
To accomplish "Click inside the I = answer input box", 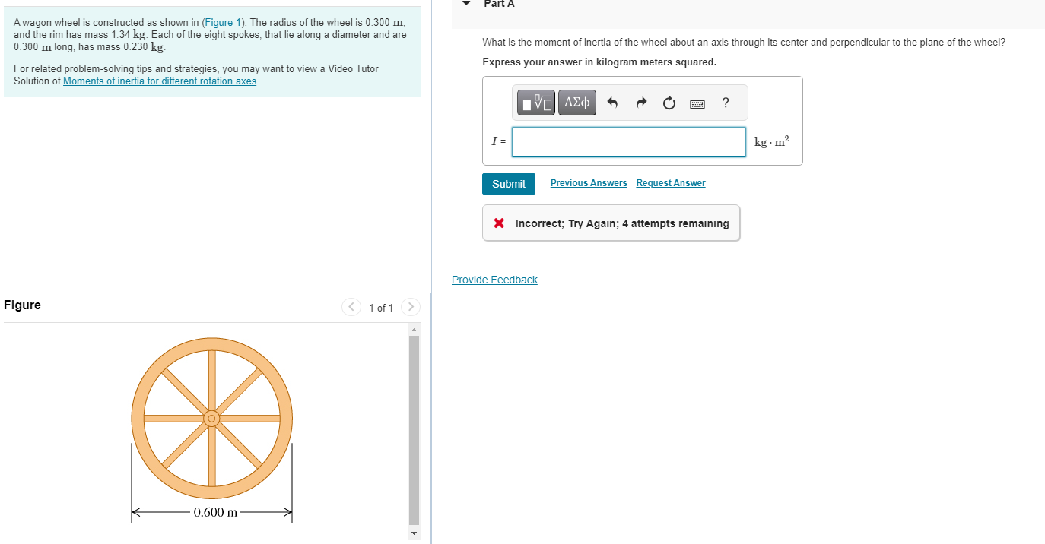I will click(x=628, y=142).
